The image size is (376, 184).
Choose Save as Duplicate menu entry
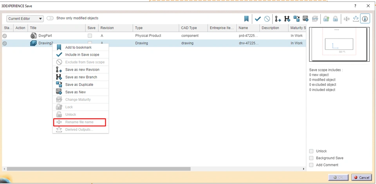80,85
